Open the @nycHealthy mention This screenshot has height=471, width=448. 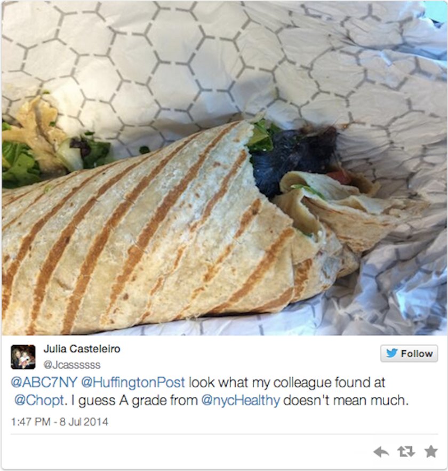(241, 401)
